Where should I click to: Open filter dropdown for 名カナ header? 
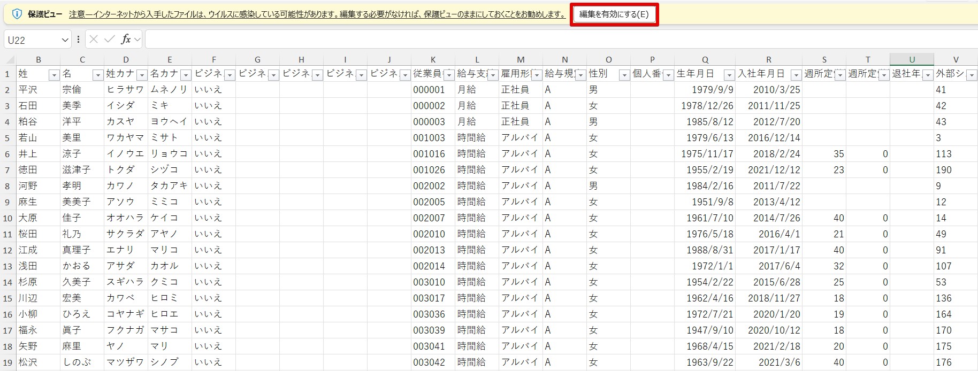point(186,75)
